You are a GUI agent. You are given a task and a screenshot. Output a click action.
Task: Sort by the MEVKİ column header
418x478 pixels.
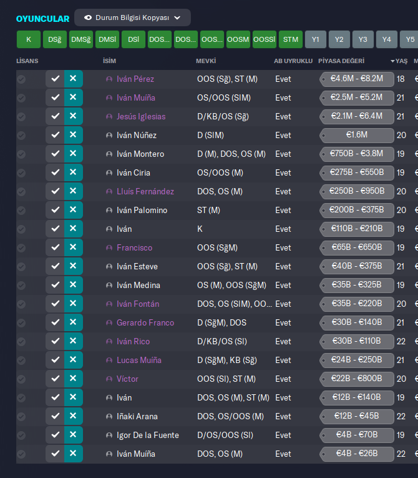[x=206, y=61]
